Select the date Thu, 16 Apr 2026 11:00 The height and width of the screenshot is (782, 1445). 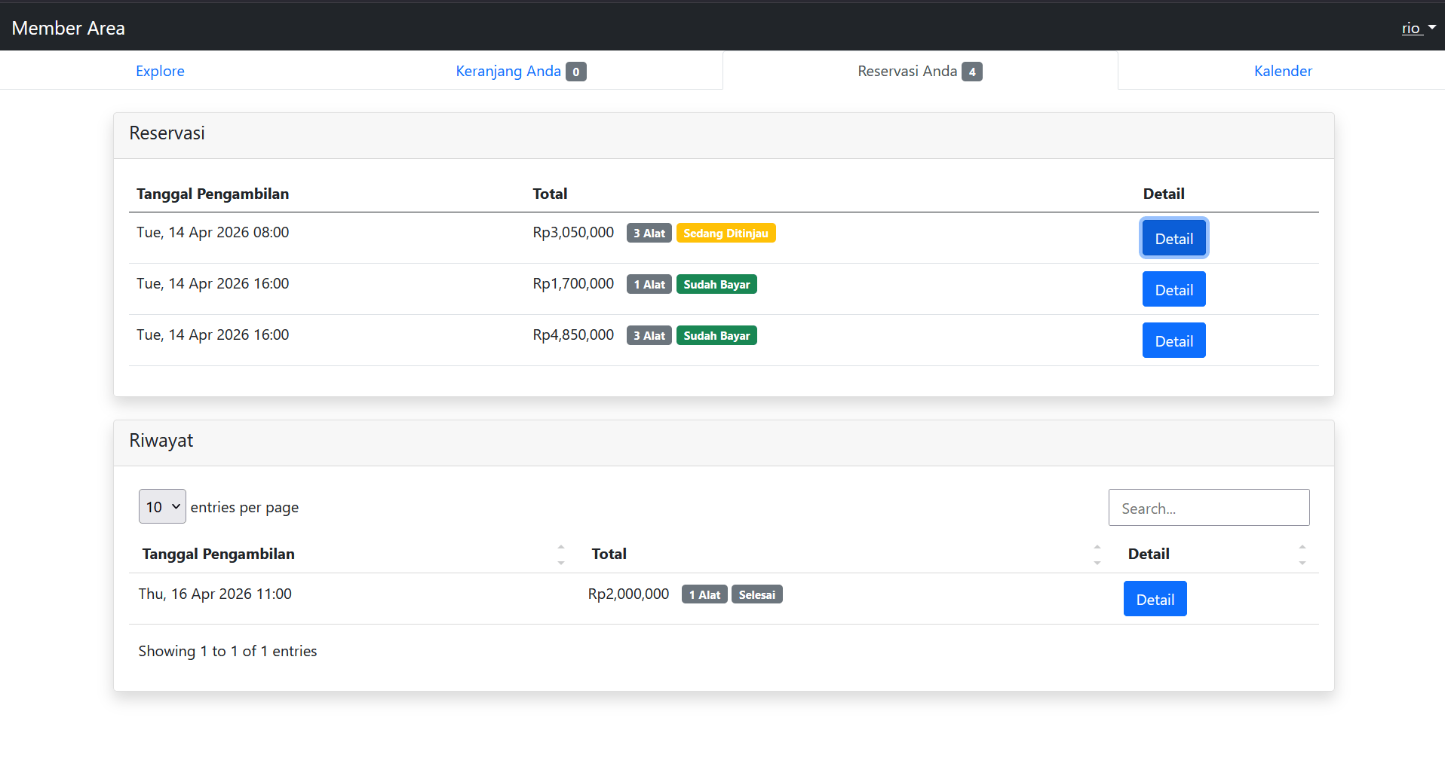point(215,594)
